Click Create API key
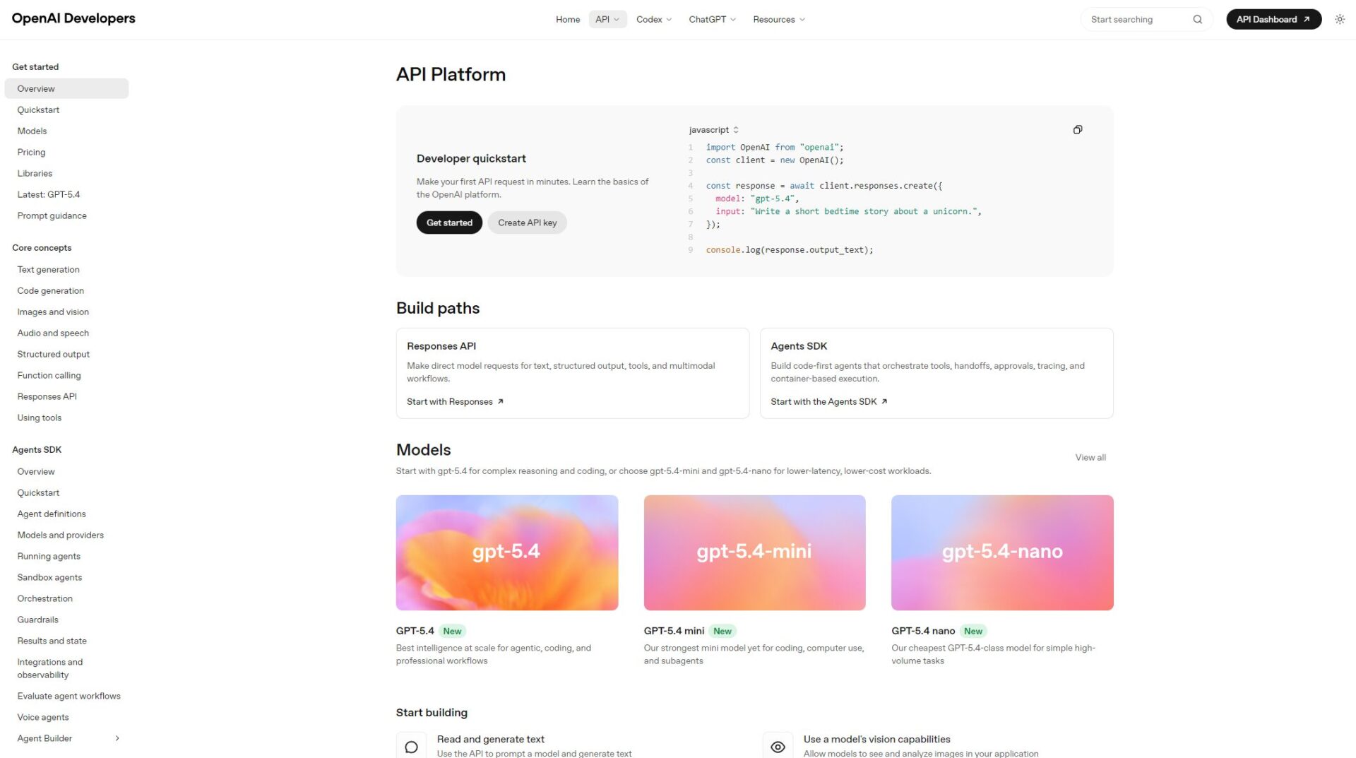1356x758 pixels. tap(527, 222)
